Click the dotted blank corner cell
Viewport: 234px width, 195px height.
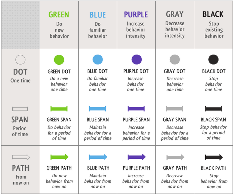(x=20, y=25)
